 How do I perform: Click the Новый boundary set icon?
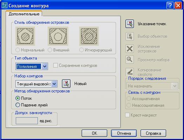[66, 84]
